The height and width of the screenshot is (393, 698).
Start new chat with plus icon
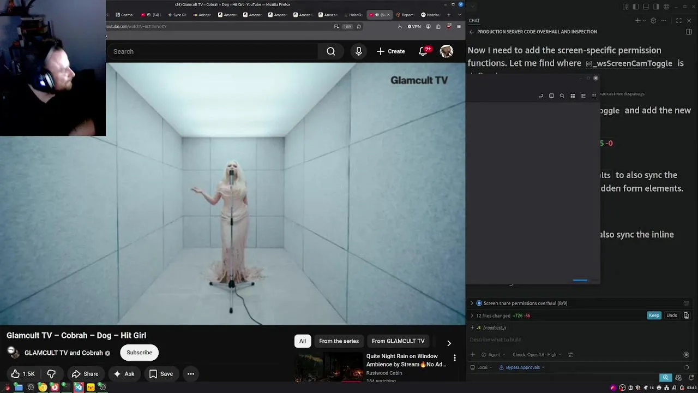point(637,21)
